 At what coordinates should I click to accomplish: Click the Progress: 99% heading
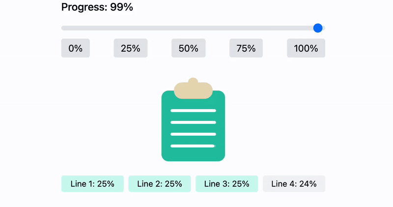(x=97, y=7)
